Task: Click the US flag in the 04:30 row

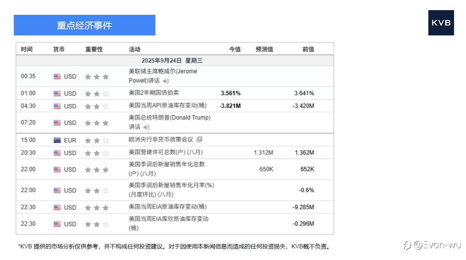Action: pyautogui.click(x=57, y=106)
